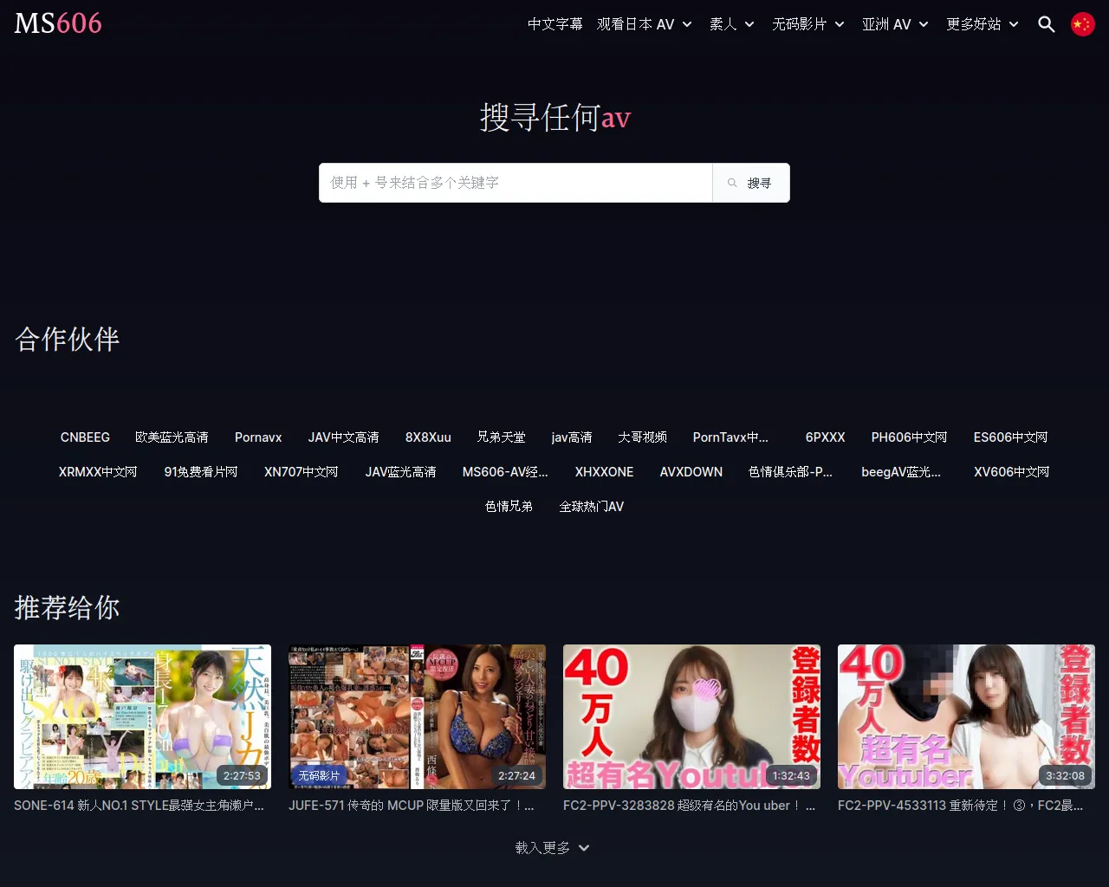Open the FC2-PPV-3283828 video thumbnail

691,716
